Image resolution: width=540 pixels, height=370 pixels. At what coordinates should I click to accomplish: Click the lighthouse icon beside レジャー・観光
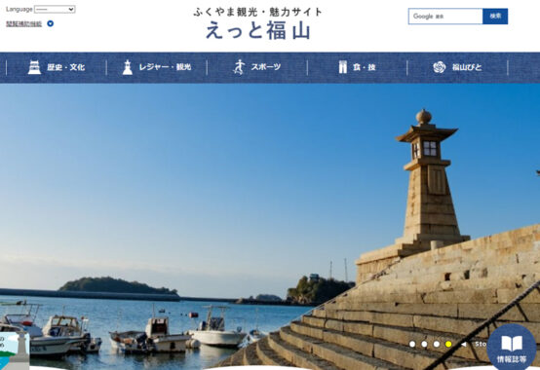tap(128, 67)
